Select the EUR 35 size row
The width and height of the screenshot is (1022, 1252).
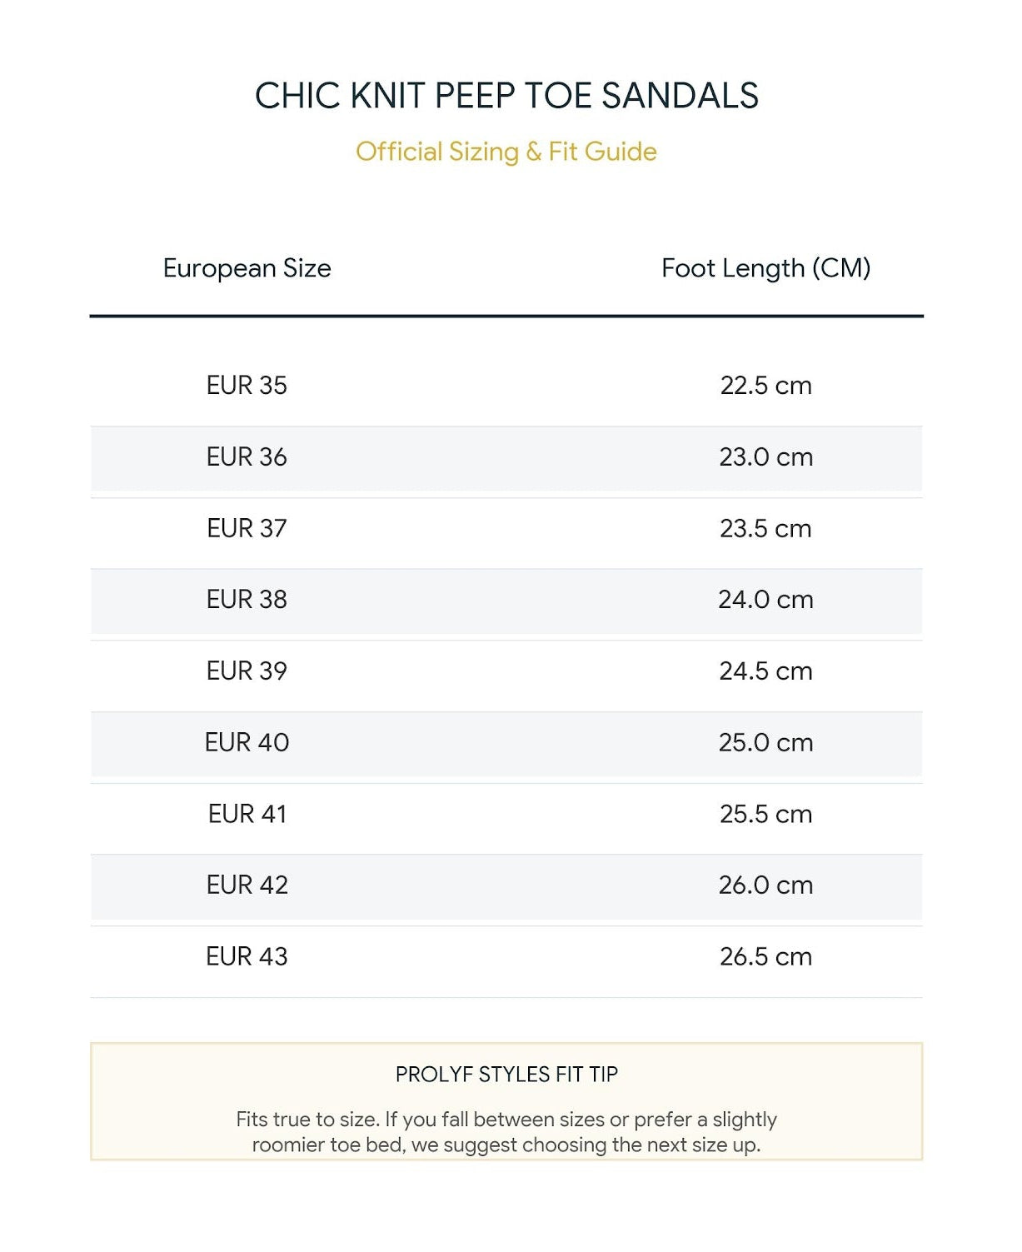click(x=506, y=386)
